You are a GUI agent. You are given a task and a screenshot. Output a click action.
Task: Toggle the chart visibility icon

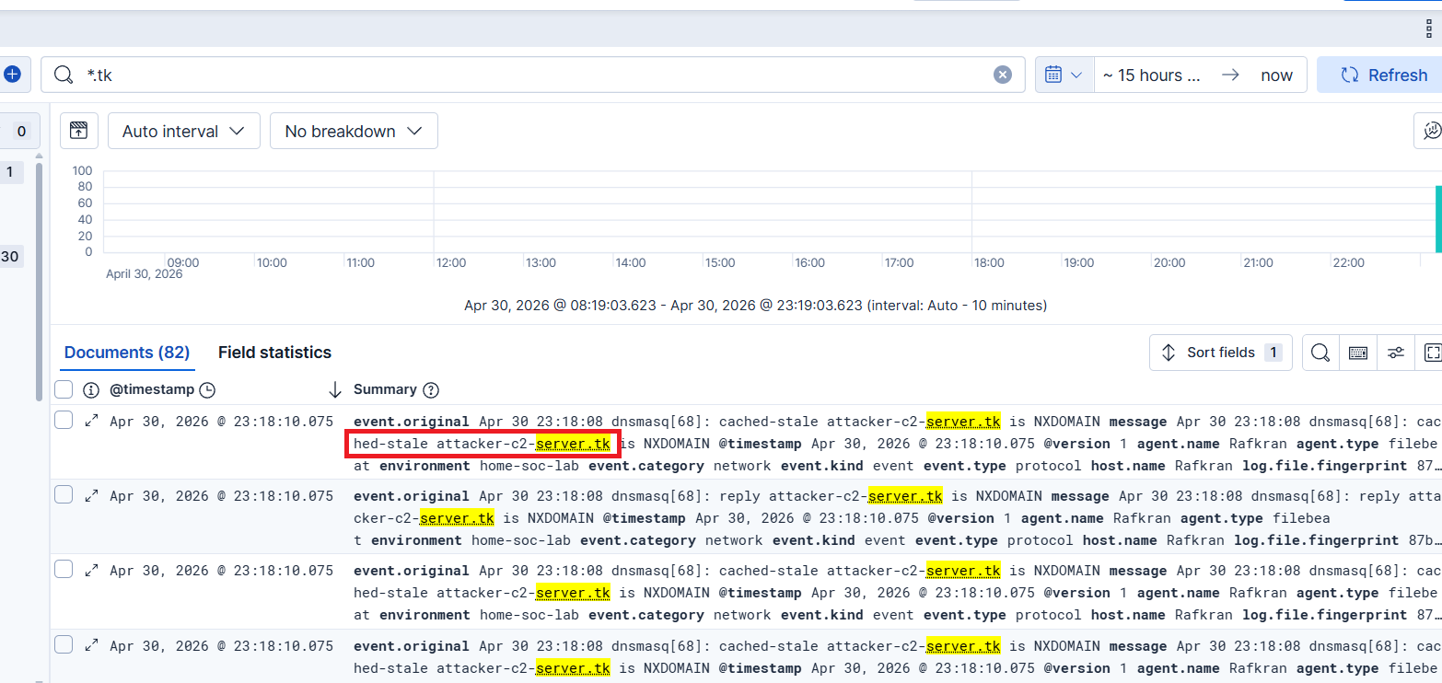79,131
